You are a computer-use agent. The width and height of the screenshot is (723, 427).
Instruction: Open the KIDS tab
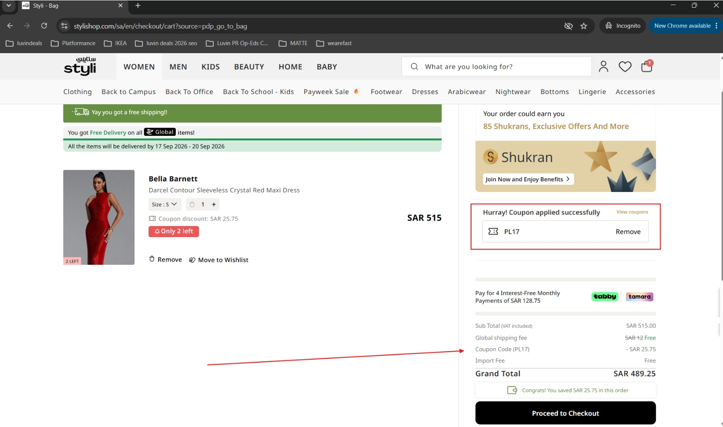coord(211,67)
